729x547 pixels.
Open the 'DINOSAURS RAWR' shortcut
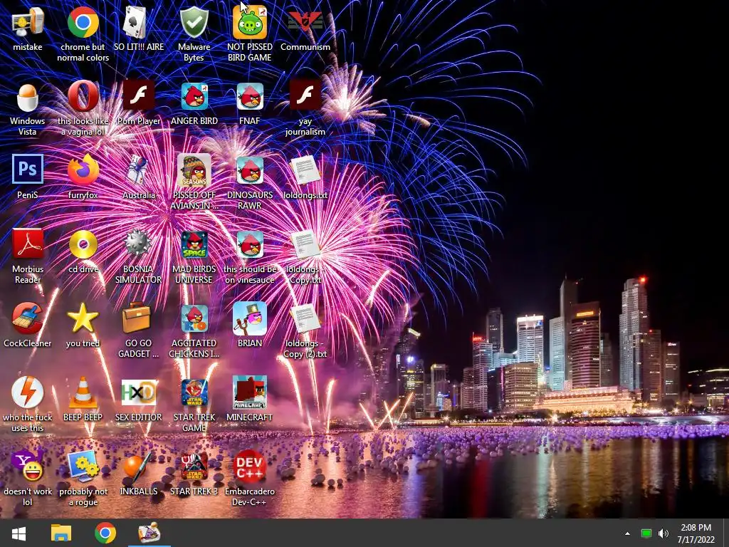(250, 170)
